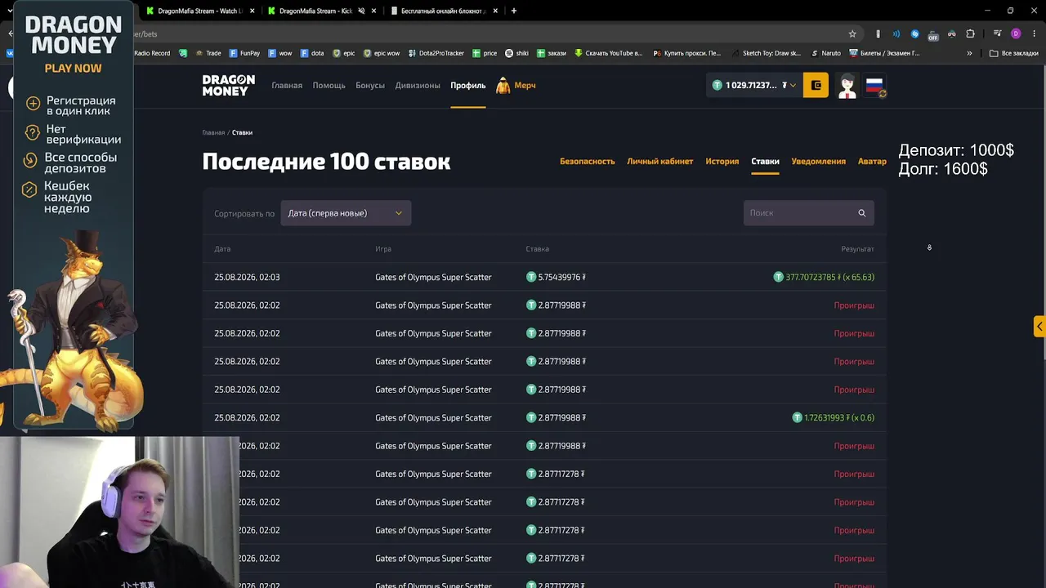Open the Chrome three-dot menu
Screen dimensions: 1046x588
click(x=1033, y=34)
